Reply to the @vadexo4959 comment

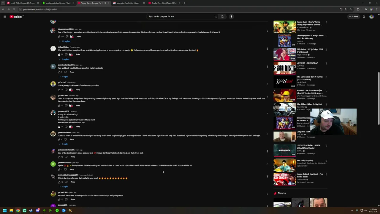click(78, 127)
